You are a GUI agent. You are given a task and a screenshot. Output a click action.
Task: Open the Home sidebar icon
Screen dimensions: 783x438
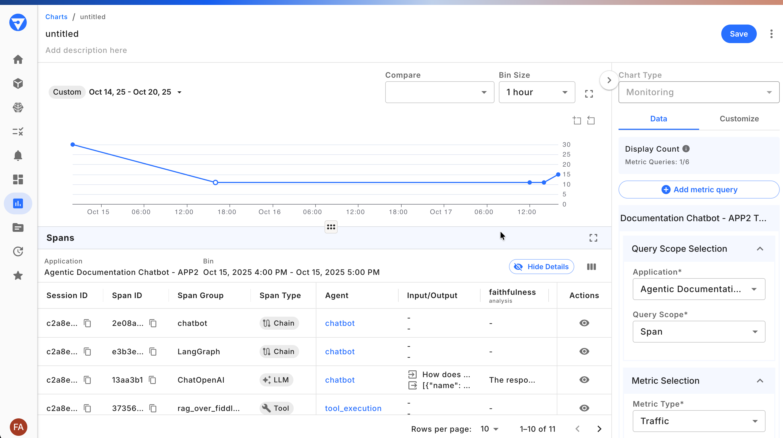coord(18,59)
